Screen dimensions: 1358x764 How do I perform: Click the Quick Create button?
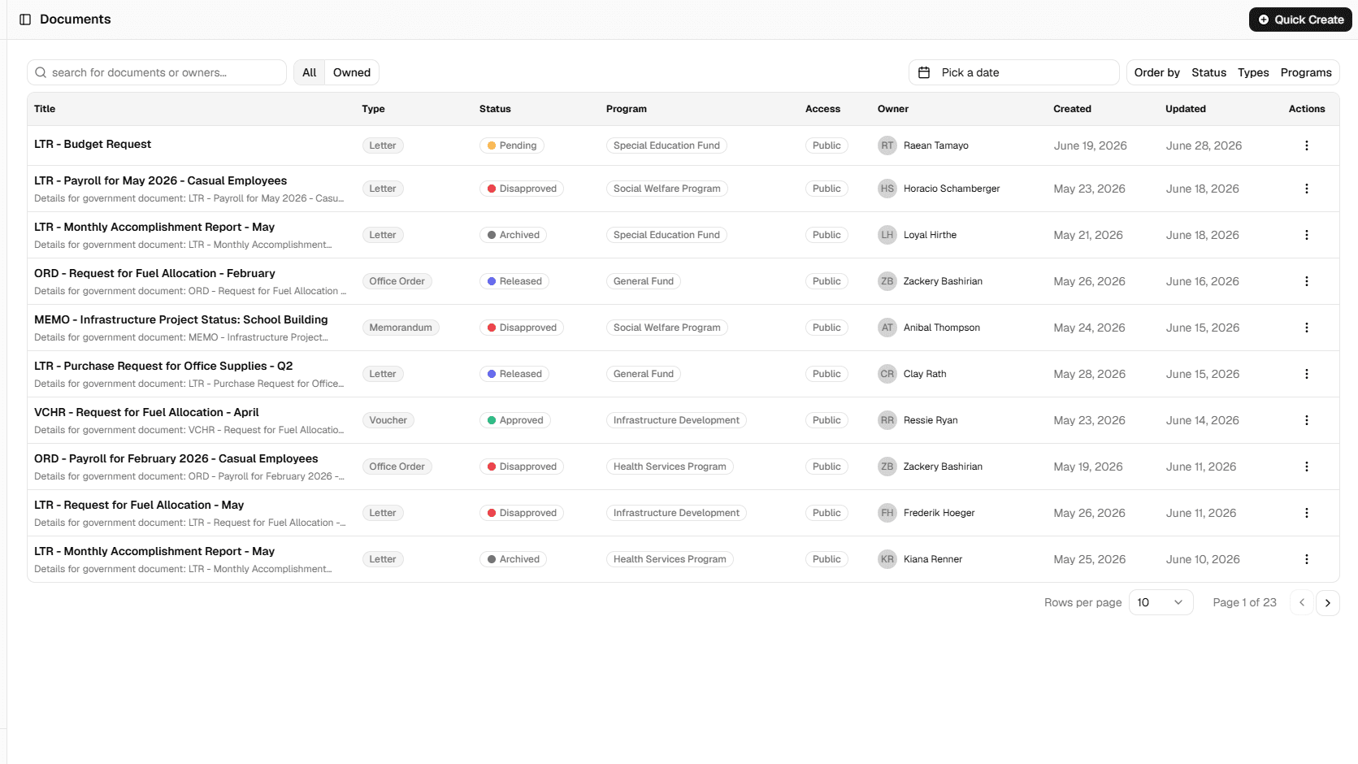pos(1300,20)
